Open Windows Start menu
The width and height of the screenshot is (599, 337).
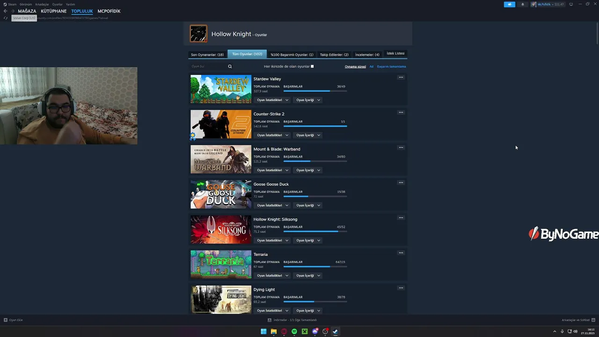pos(263,331)
